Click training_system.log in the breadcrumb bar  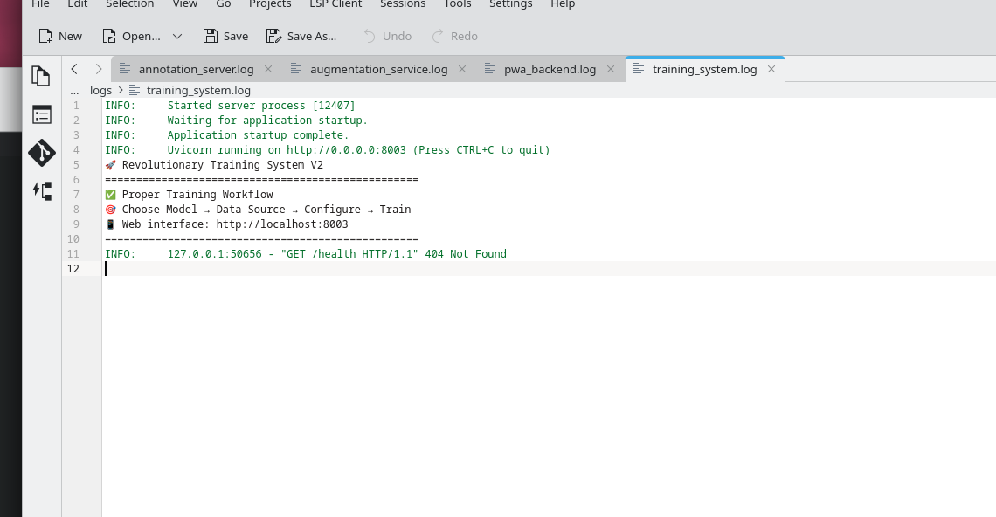coord(198,90)
